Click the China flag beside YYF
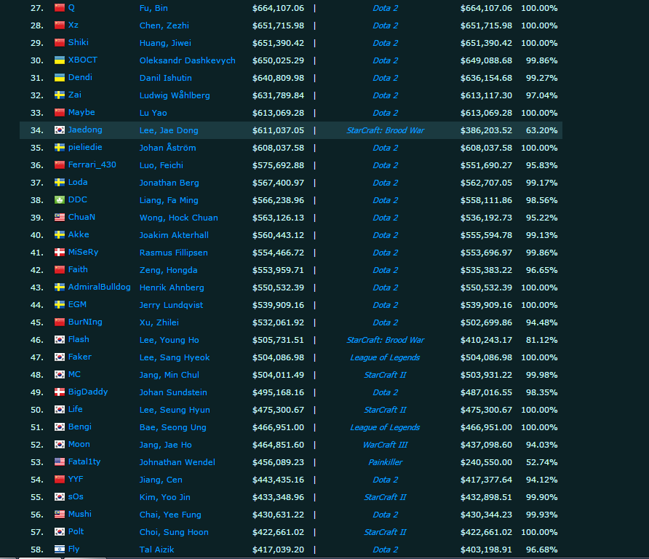The width and height of the screenshot is (649, 559). 60,480
